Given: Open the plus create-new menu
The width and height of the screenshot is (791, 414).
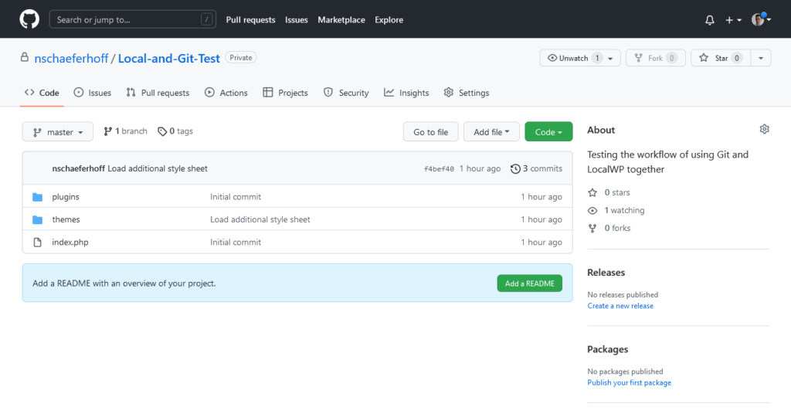Looking at the screenshot, I should click(733, 20).
